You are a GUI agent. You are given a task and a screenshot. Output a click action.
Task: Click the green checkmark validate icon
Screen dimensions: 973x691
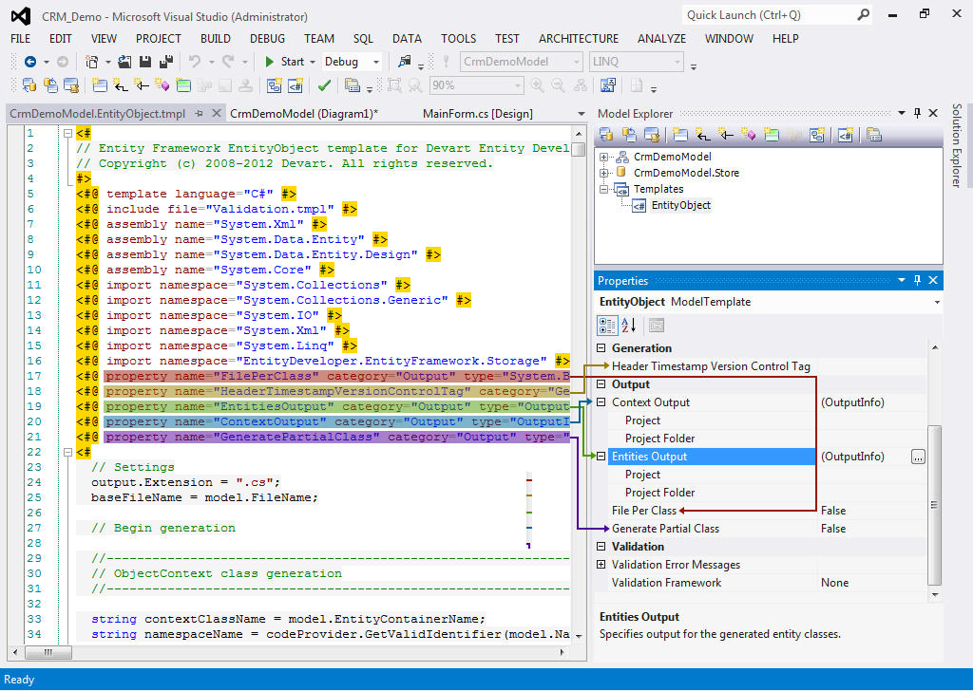tap(323, 85)
